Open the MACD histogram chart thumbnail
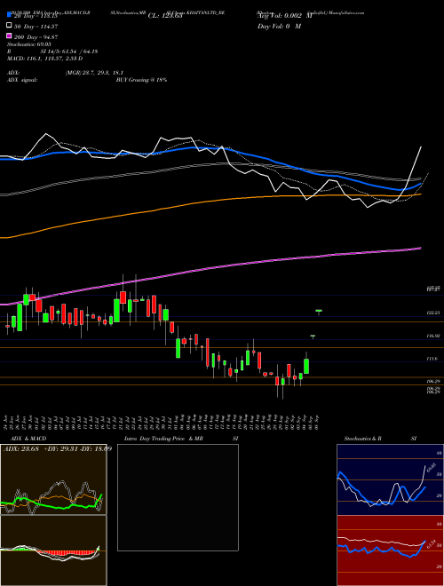The image size is (444, 586). [53, 550]
